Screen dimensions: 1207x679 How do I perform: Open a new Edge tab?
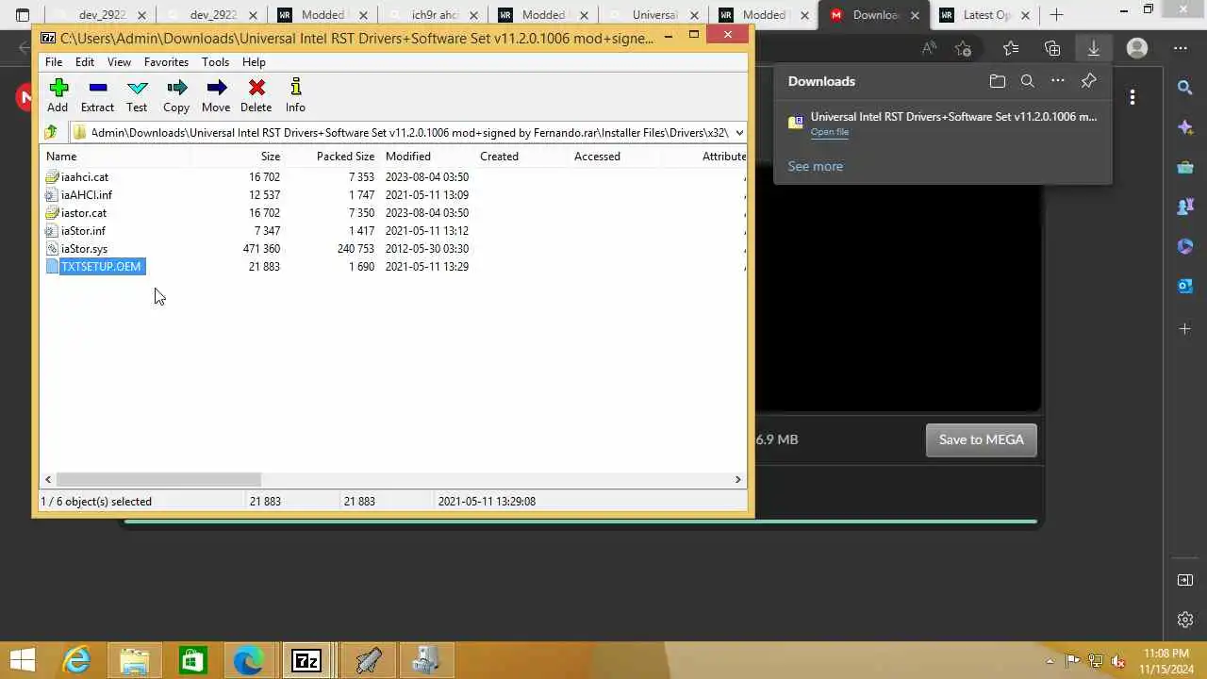click(x=1057, y=15)
